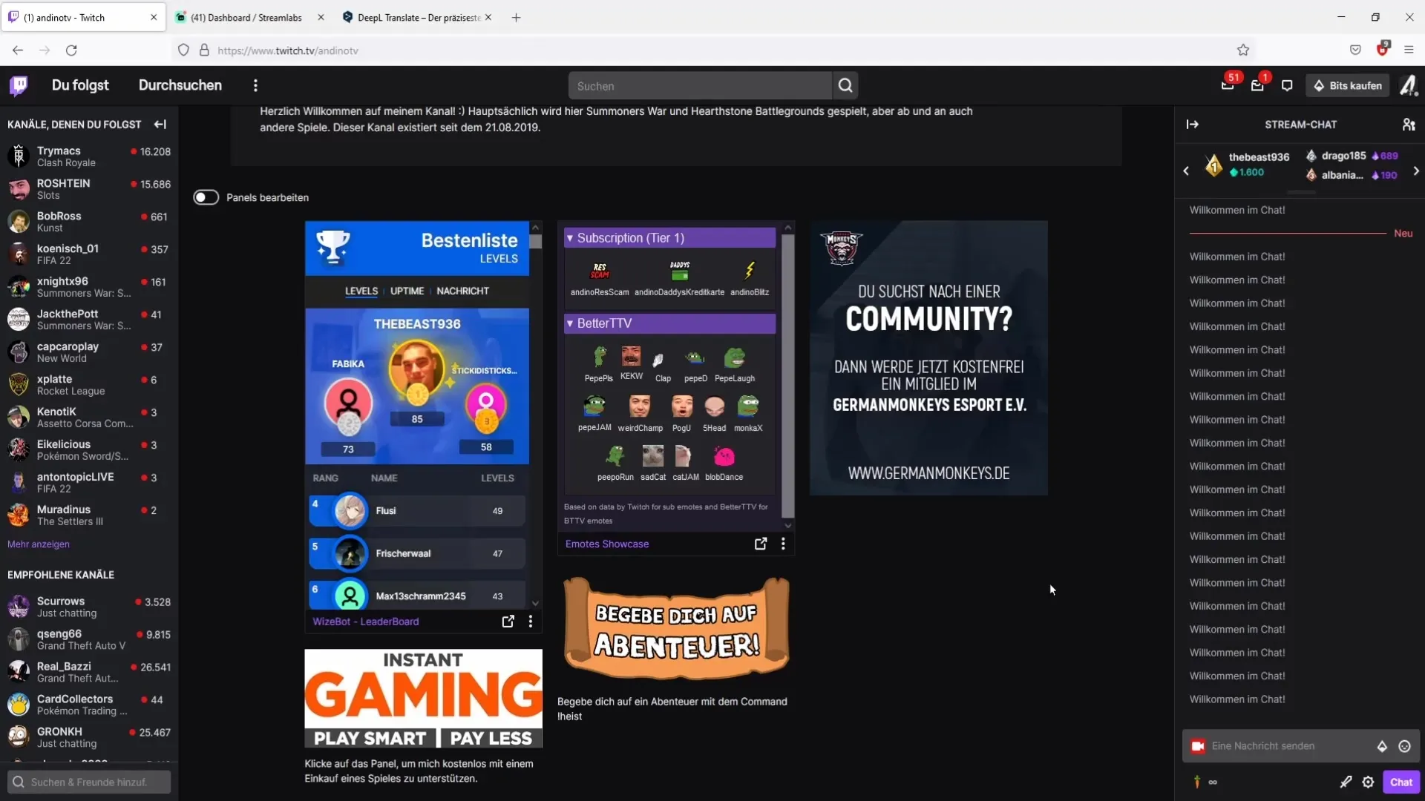Click the emote panel scrollbar
The image size is (1425, 801).
[788, 377]
